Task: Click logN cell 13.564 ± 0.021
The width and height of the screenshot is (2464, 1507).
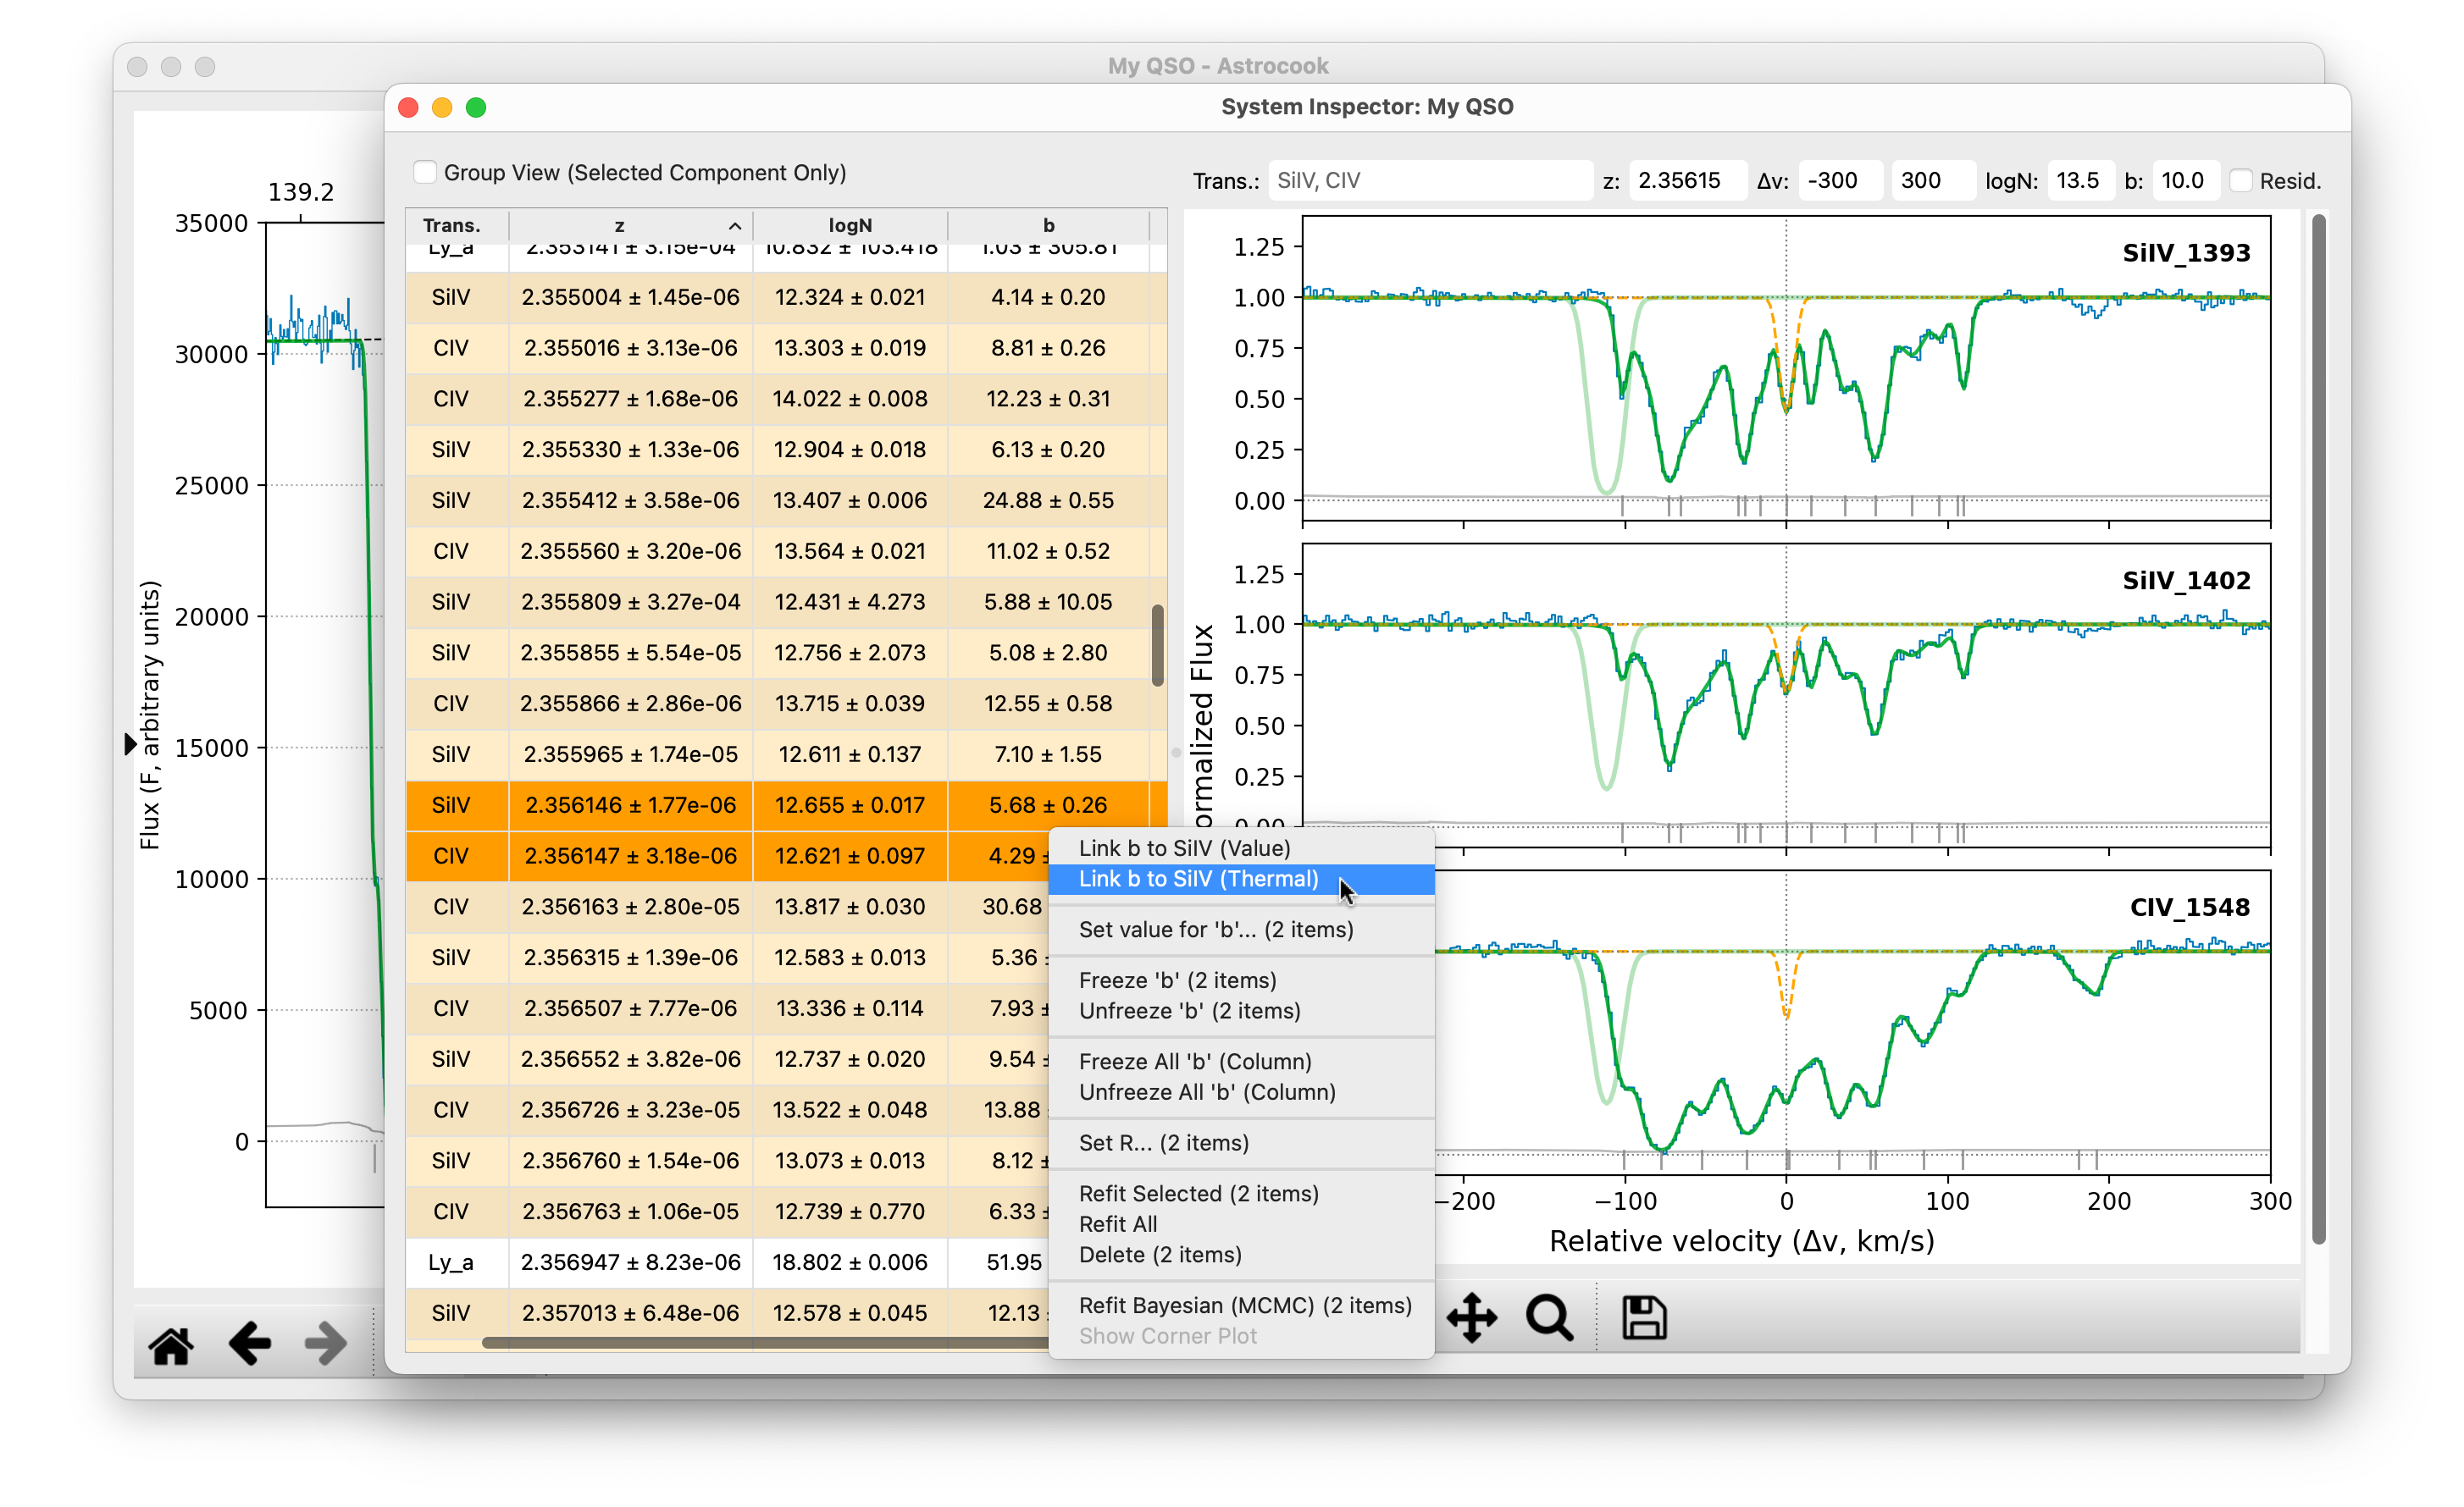Action: (850, 552)
